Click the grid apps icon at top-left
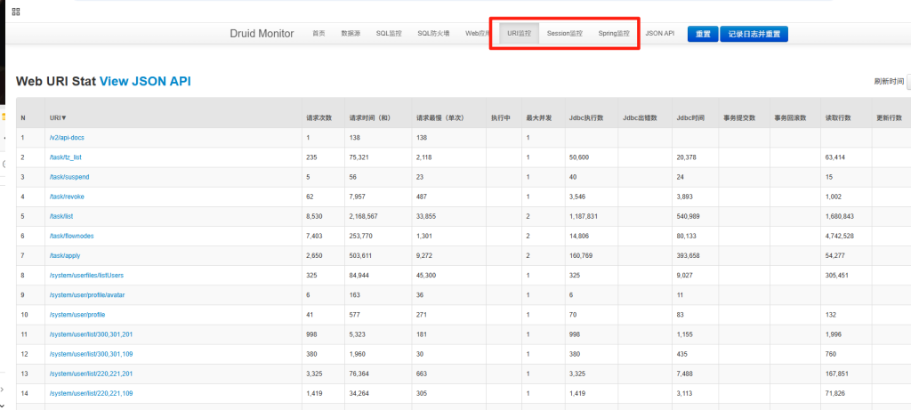The height and width of the screenshot is (410, 911). pos(16,12)
